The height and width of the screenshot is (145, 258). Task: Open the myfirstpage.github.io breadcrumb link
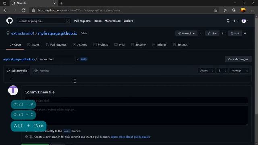[19, 59]
